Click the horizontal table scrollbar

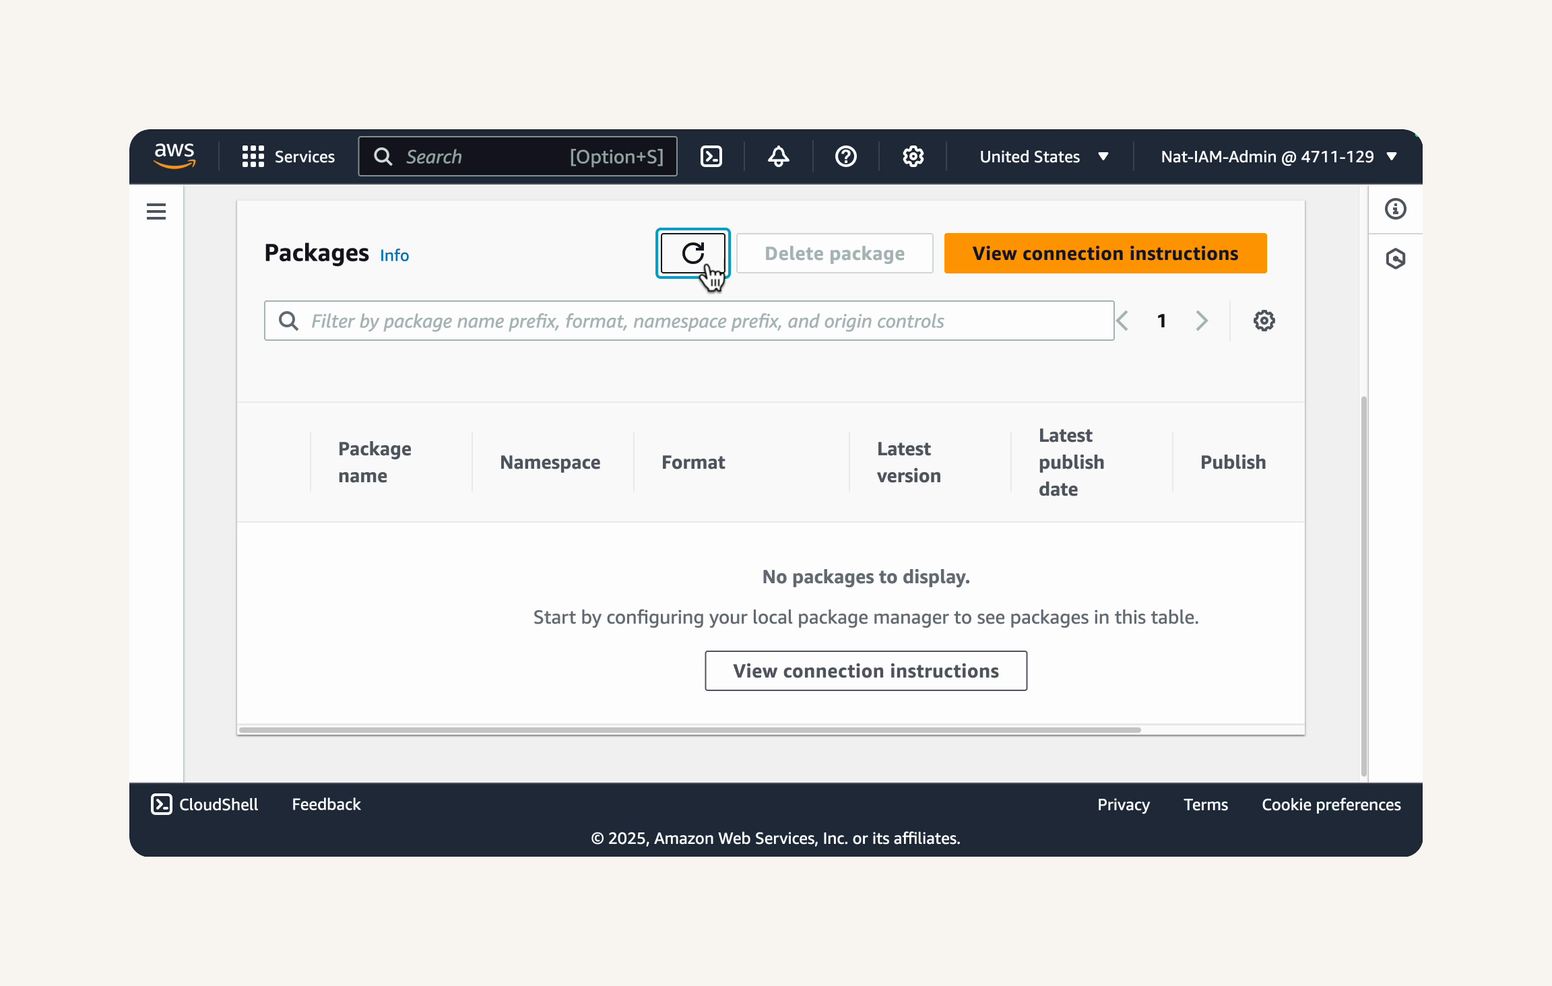690,730
